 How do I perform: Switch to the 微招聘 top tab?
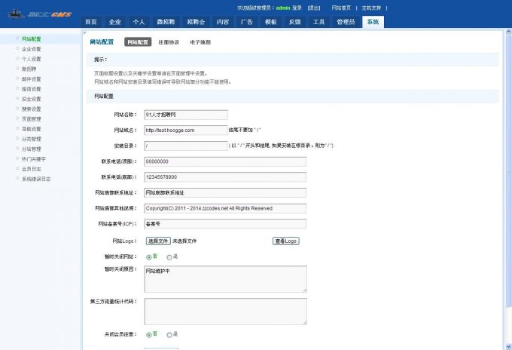click(165, 22)
